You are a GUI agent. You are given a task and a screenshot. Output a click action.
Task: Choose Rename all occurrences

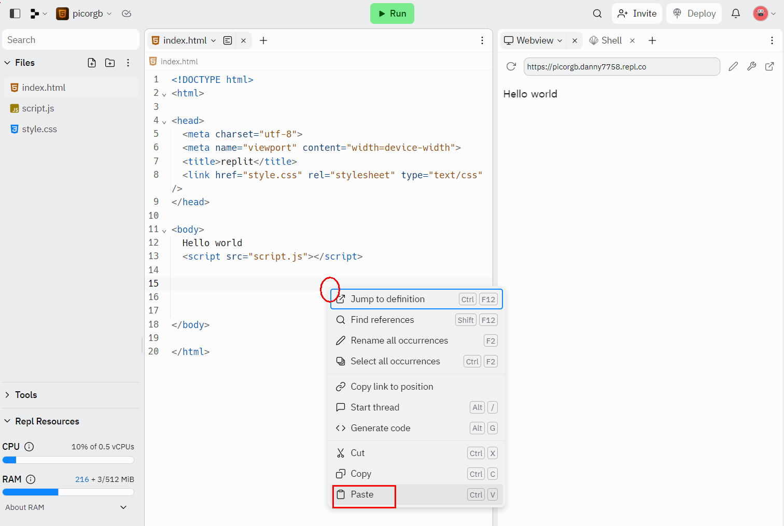click(x=417, y=340)
